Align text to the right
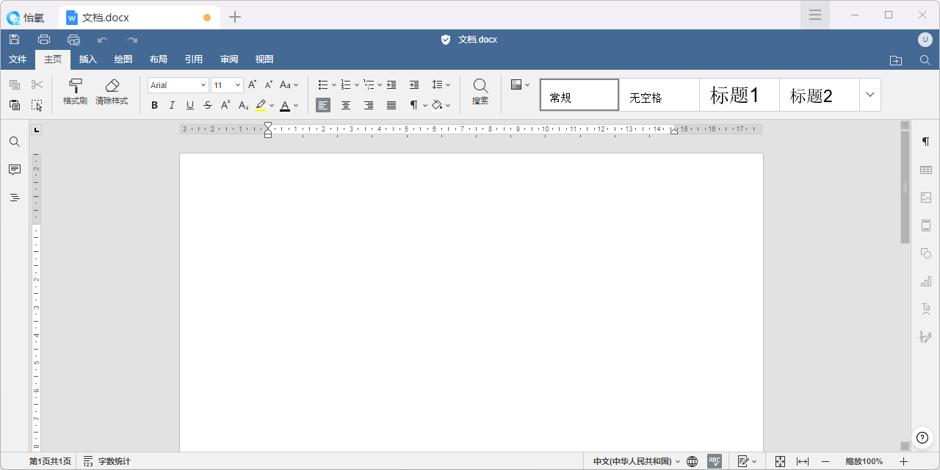 click(x=369, y=105)
